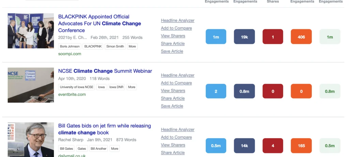Visit the eventbrite.com domain link
This screenshot has width=349, height=157.
coord(72,95)
